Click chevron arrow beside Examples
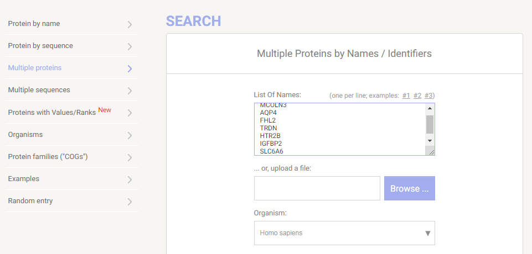 [x=130, y=179]
